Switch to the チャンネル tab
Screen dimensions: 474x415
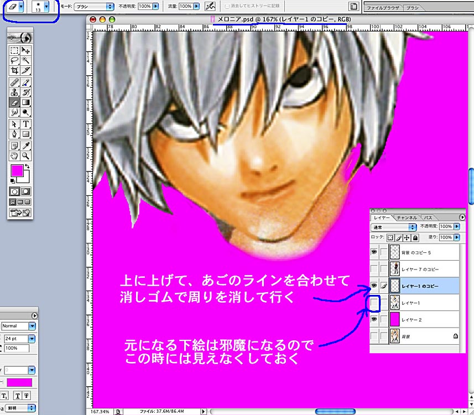[407, 218]
